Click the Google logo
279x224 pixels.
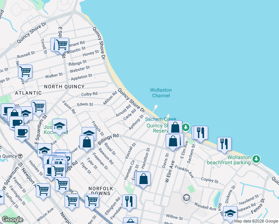coord(12,220)
